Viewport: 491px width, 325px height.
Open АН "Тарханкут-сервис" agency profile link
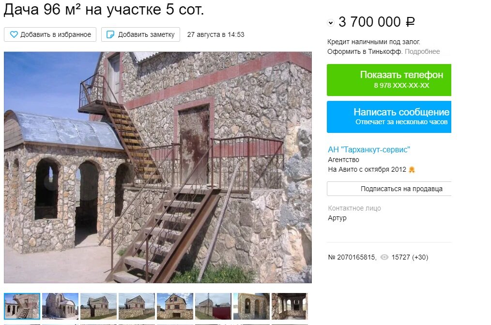point(369,149)
